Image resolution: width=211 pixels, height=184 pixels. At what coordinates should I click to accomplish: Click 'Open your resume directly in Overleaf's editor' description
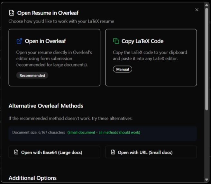click(54, 58)
